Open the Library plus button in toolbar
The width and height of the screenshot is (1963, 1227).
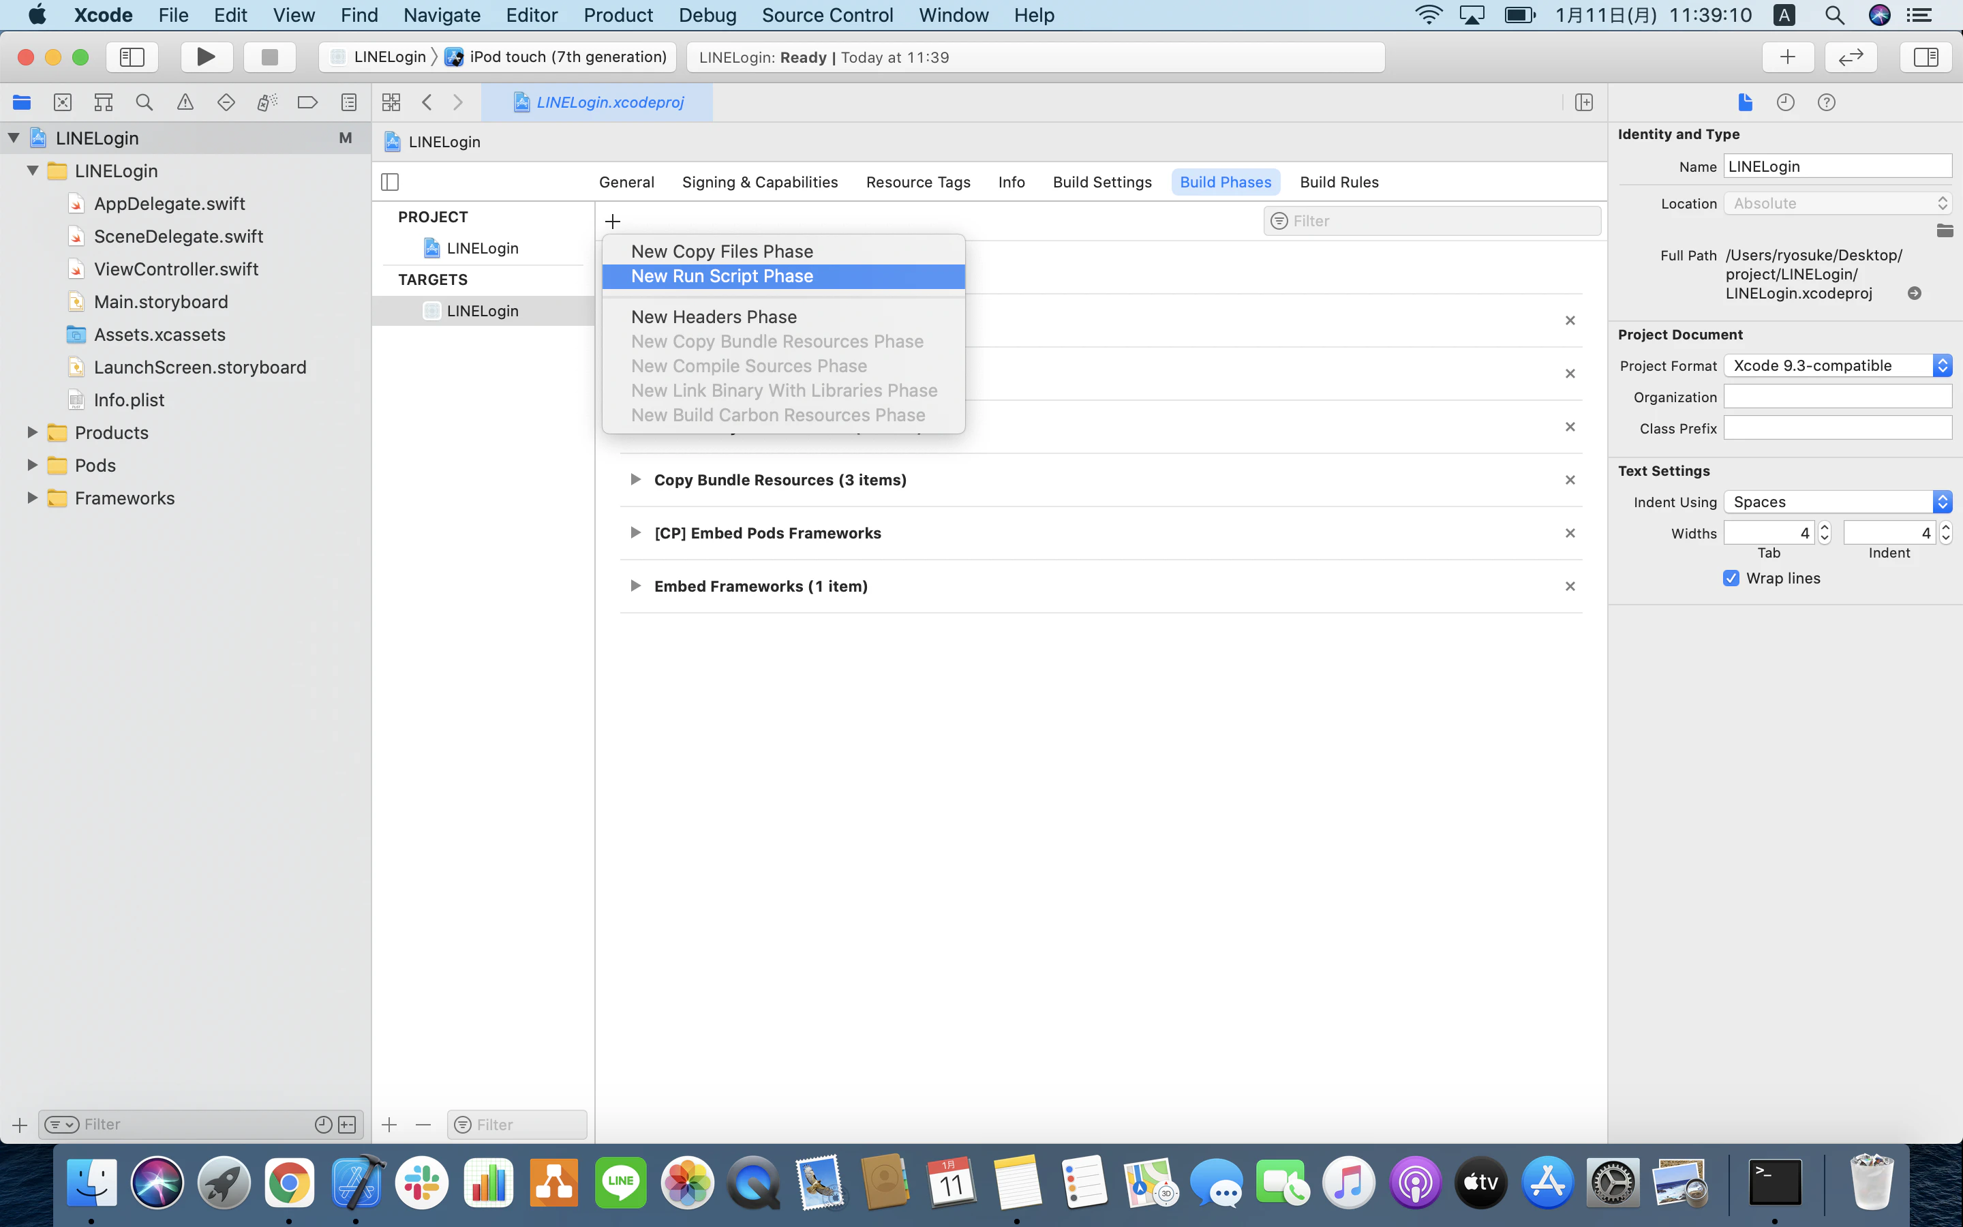point(1787,57)
